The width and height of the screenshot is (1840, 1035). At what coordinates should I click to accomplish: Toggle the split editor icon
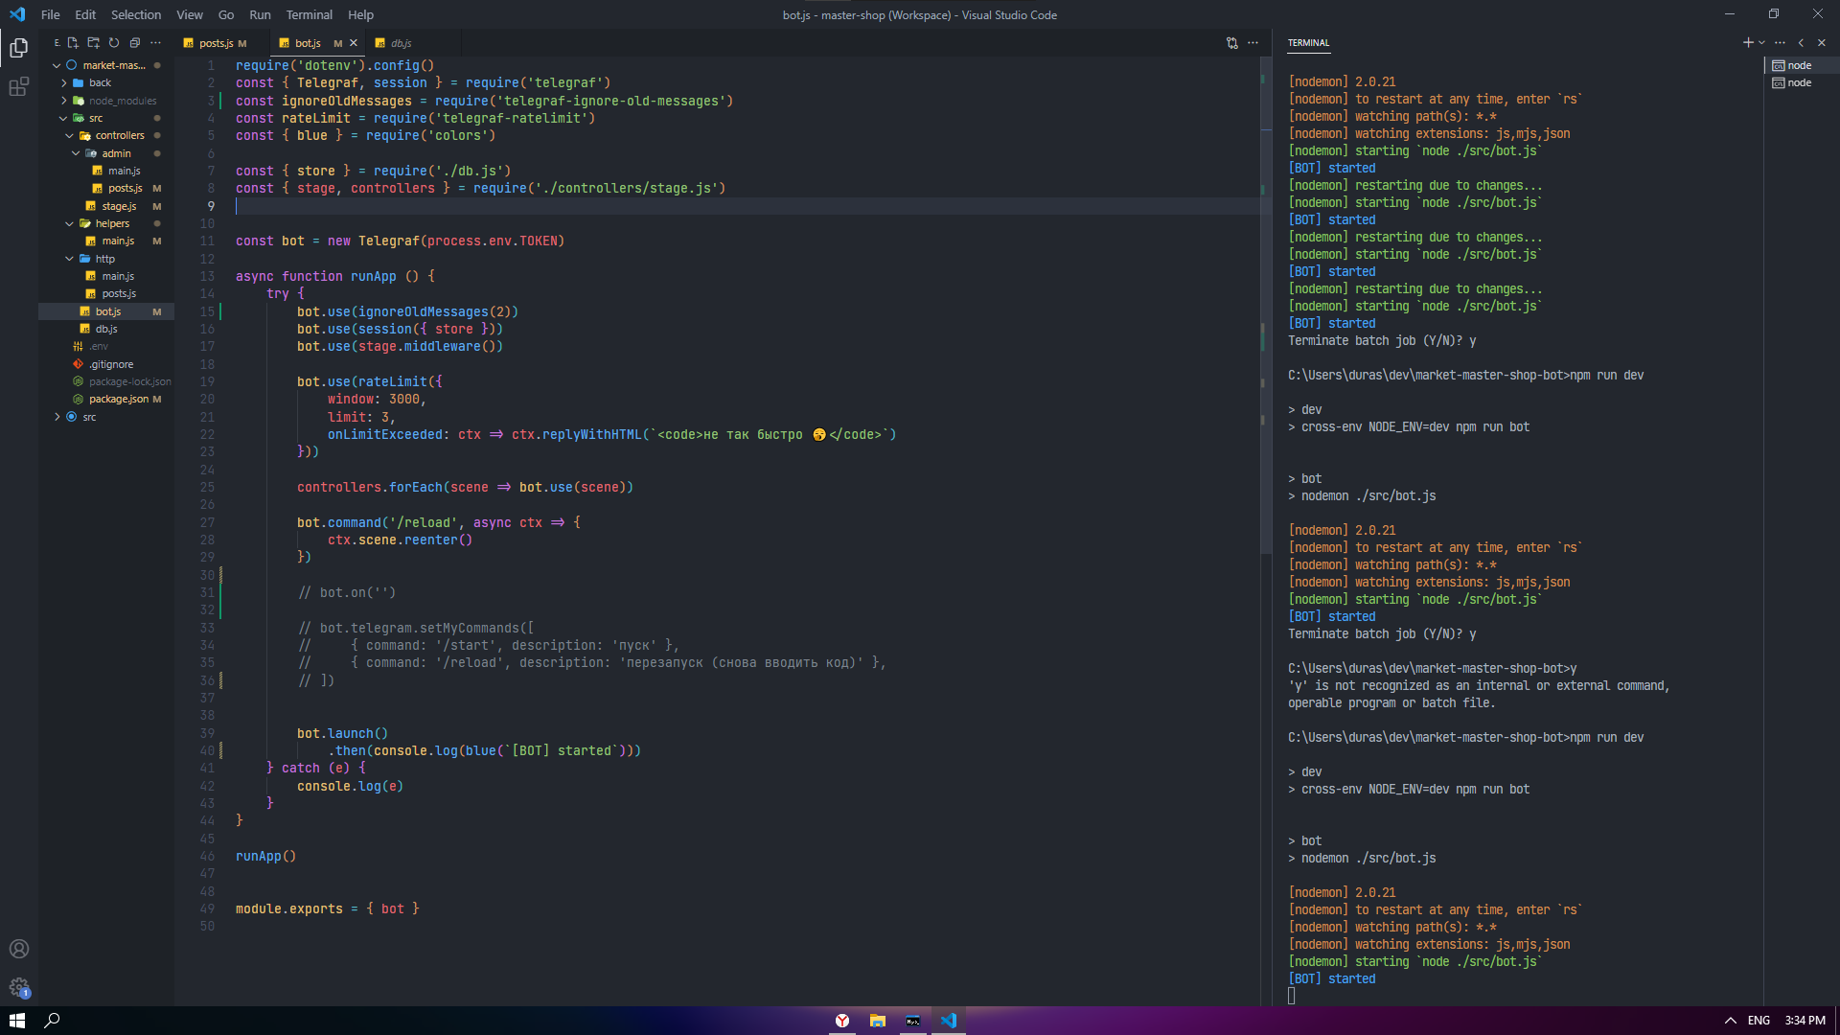point(1231,42)
